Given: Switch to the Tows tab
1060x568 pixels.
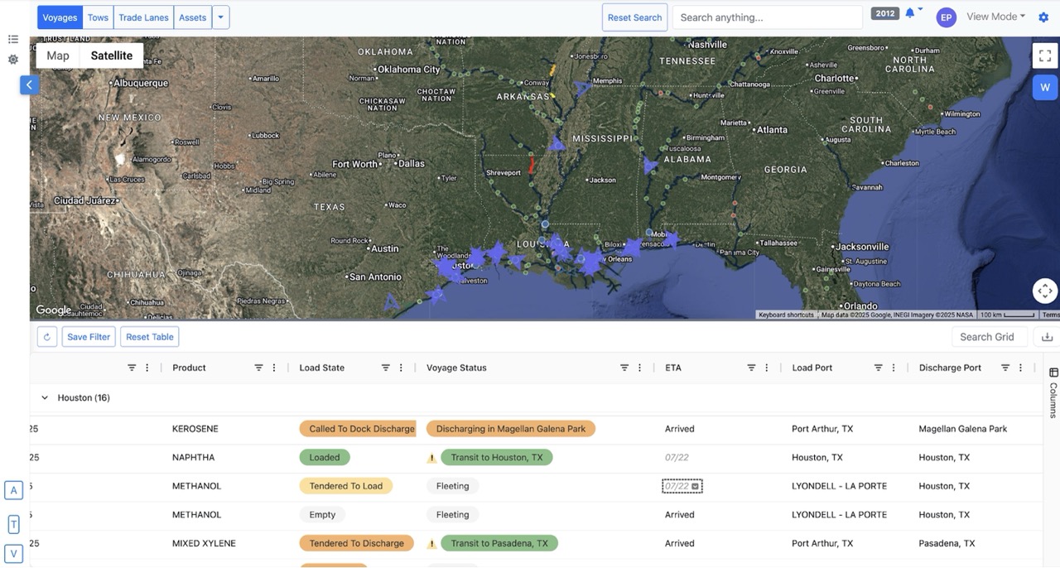Looking at the screenshot, I should pos(97,17).
